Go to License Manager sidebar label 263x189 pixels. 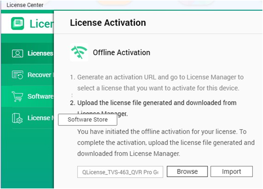(x=40, y=118)
